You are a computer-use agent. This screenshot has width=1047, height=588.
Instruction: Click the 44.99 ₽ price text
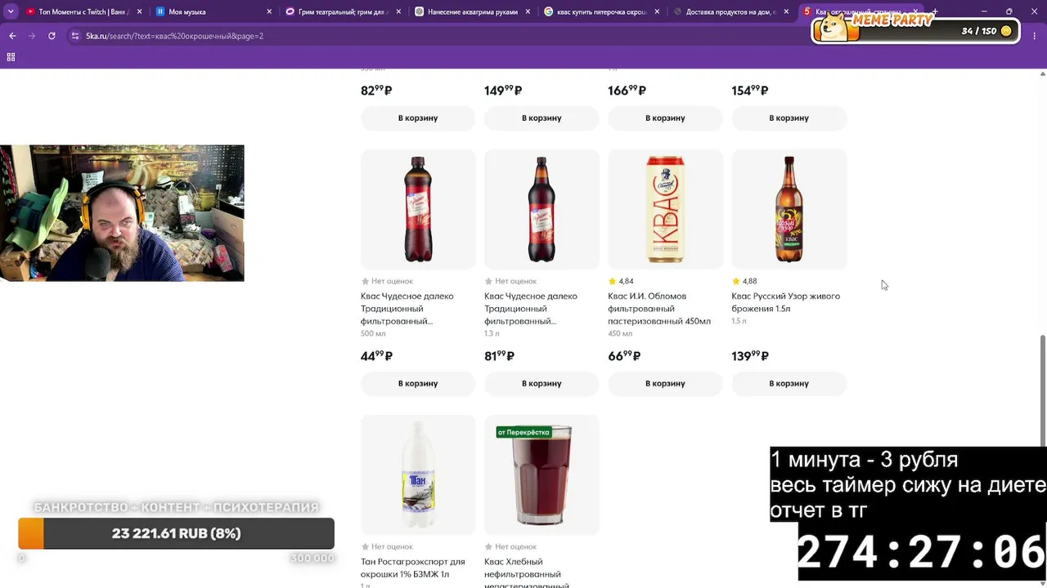click(x=376, y=356)
